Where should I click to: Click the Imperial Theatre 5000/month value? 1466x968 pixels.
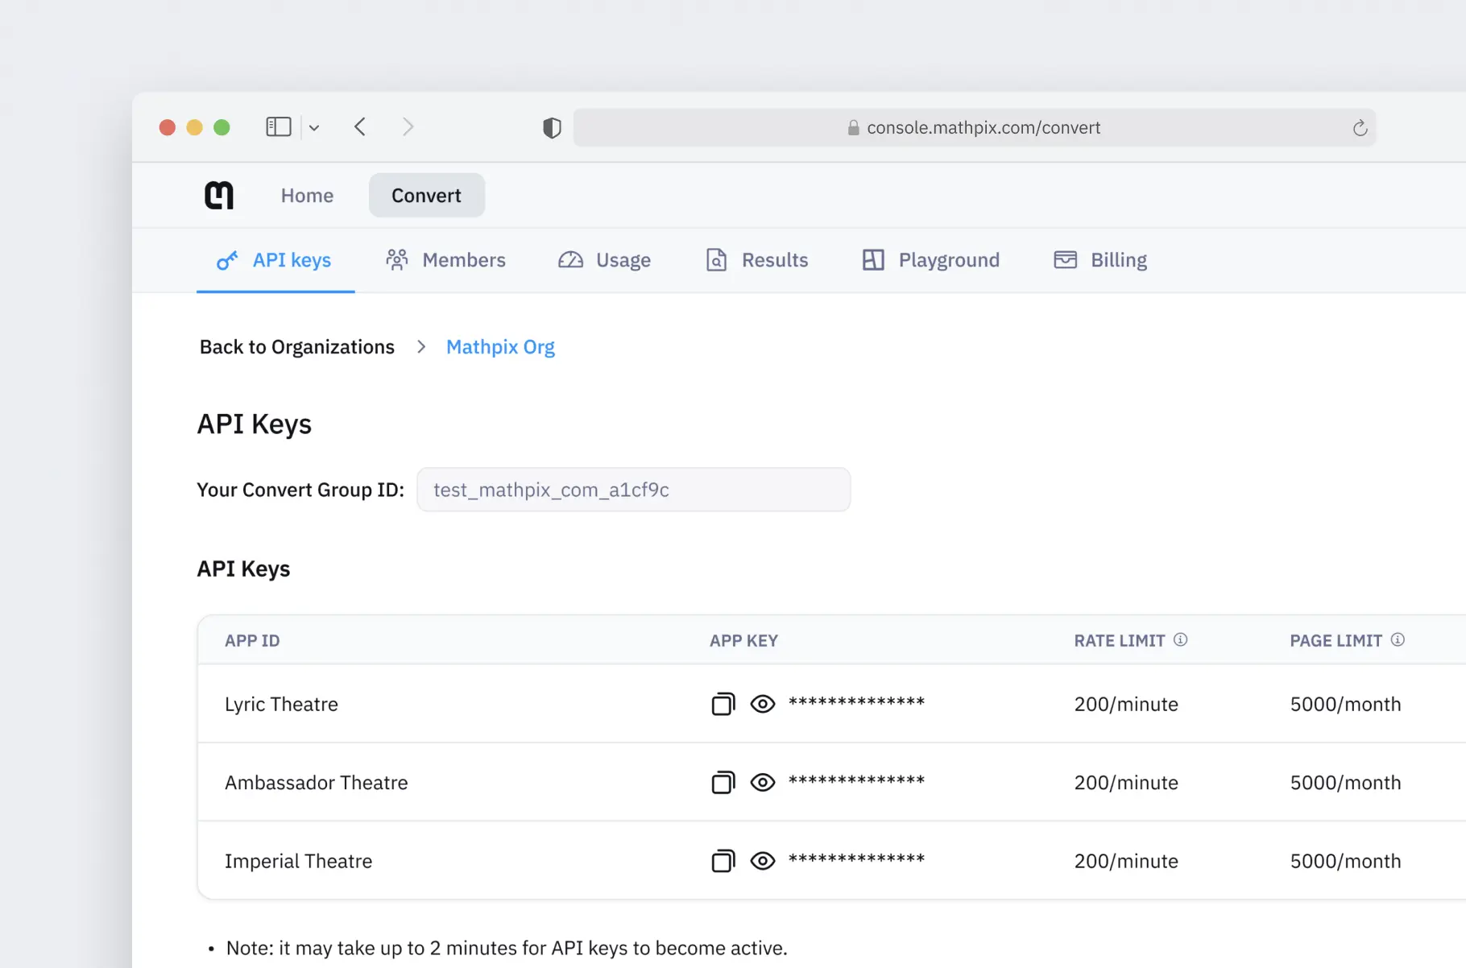(1345, 861)
